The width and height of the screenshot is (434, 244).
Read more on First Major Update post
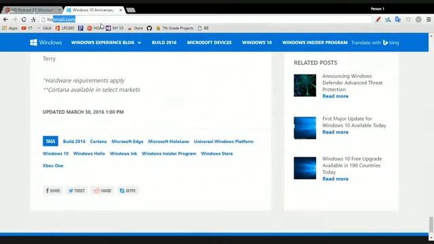click(336, 132)
